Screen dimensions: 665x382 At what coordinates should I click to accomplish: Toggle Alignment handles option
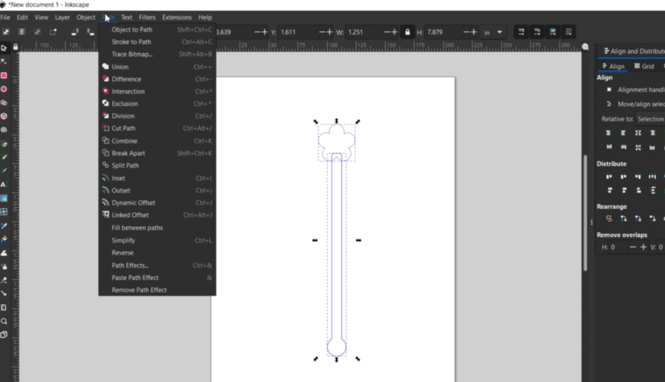pyautogui.click(x=609, y=90)
